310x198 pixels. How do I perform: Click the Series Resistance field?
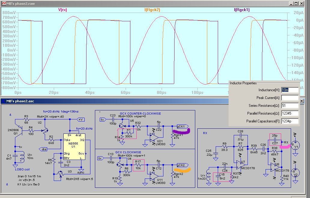[290, 106]
